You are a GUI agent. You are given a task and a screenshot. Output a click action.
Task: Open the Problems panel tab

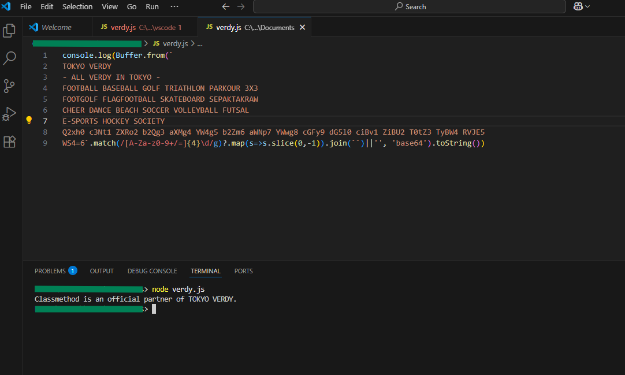pyautogui.click(x=55, y=271)
